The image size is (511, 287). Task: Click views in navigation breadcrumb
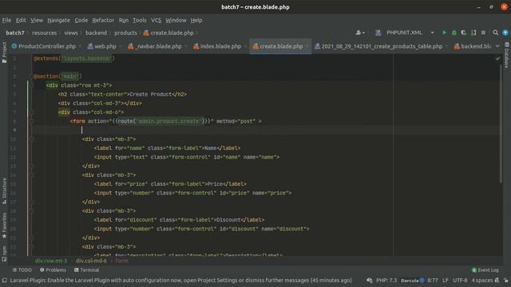point(71,33)
